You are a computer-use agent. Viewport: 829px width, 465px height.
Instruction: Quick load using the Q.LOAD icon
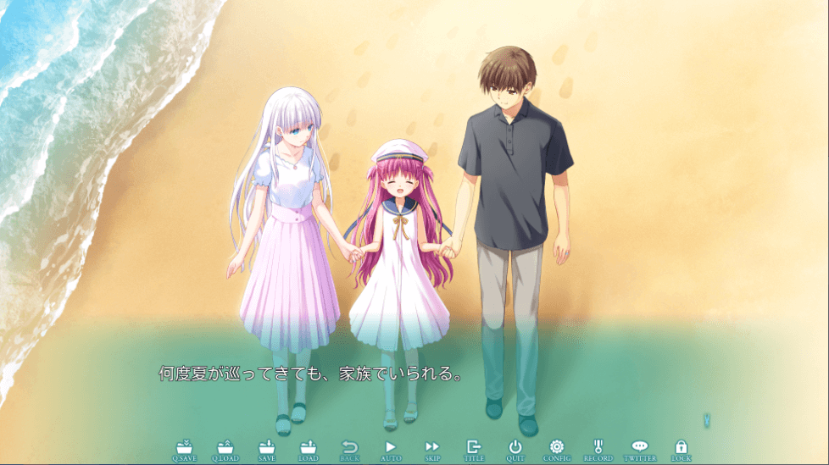pyautogui.click(x=225, y=450)
